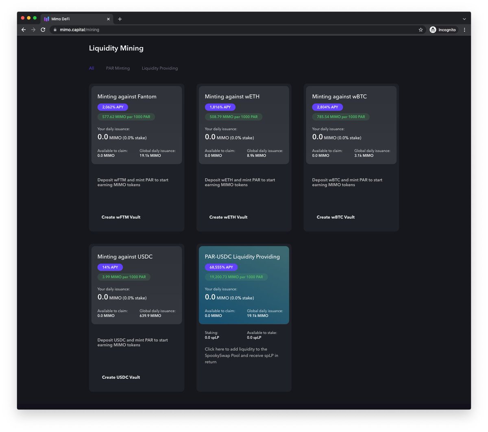Go back using the browser back arrow
Viewport: 488px width, 432px height.
point(24,30)
